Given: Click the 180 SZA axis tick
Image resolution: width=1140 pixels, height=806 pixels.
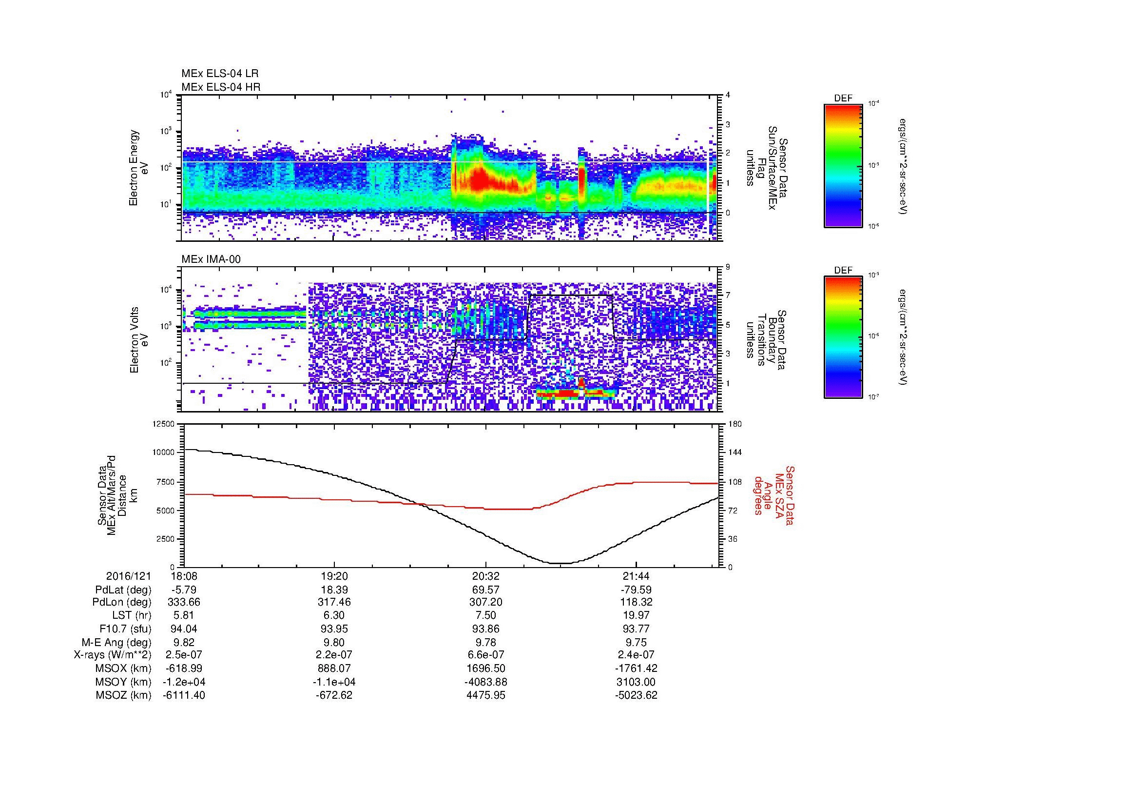Looking at the screenshot, I should pos(735,424).
